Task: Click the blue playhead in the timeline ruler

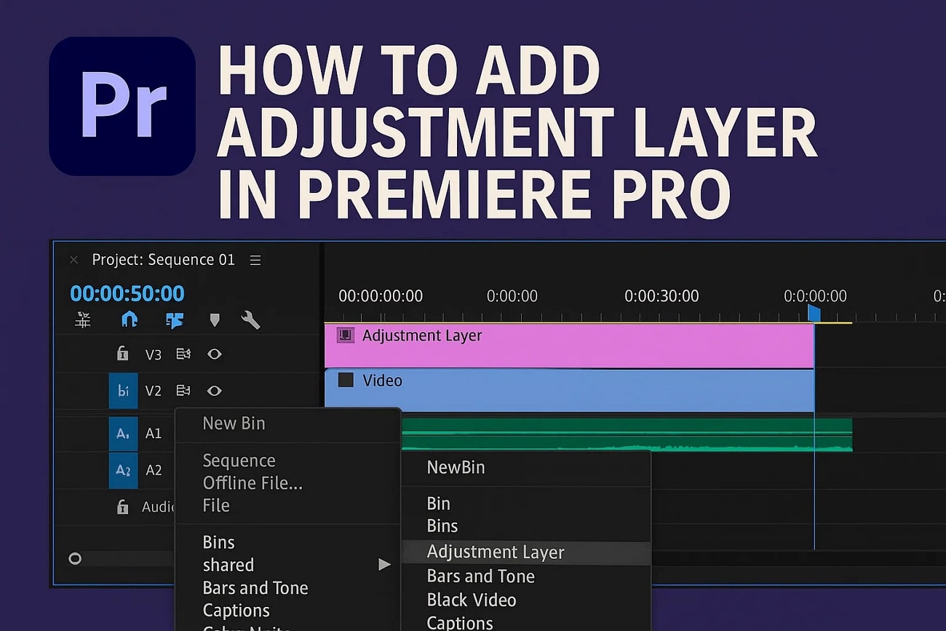Action: 813,313
